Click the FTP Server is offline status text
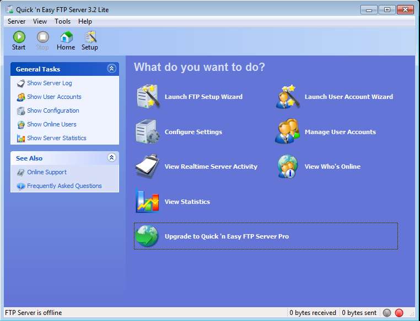Image resolution: width=420 pixels, height=321 pixels. [x=34, y=312]
